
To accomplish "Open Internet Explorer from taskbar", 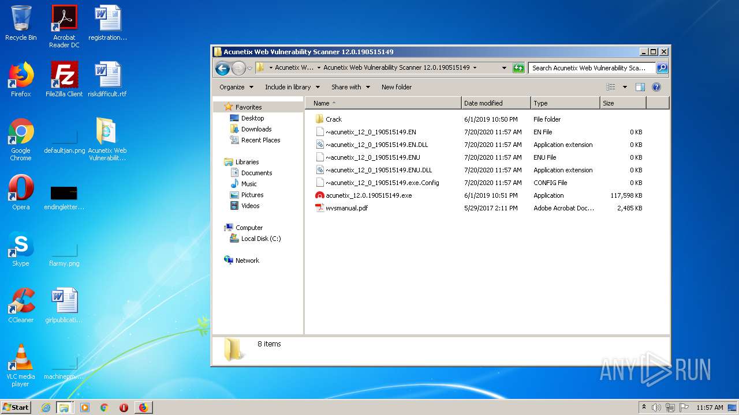I will click(x=46, y=408).
